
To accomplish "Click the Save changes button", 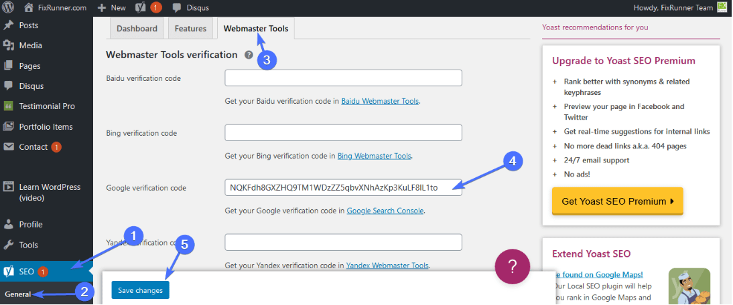I will 140,290.
